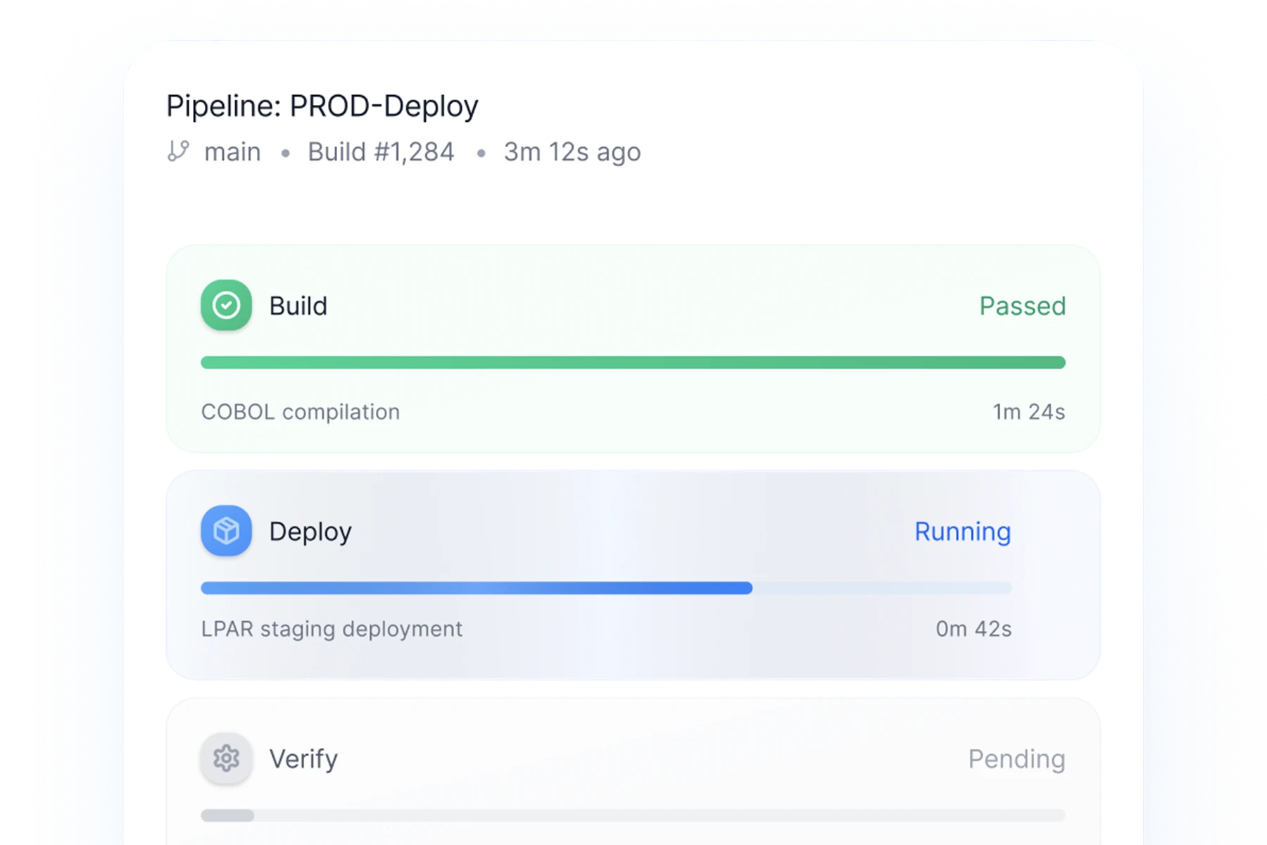Click the Pending status label
Image resolution: width=1267 pixels, height=845 pixels.
tap(1016, 759)
